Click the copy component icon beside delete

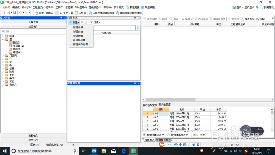86,22
